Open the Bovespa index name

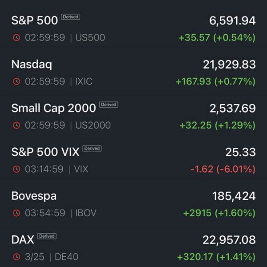[x=34, y=196]
